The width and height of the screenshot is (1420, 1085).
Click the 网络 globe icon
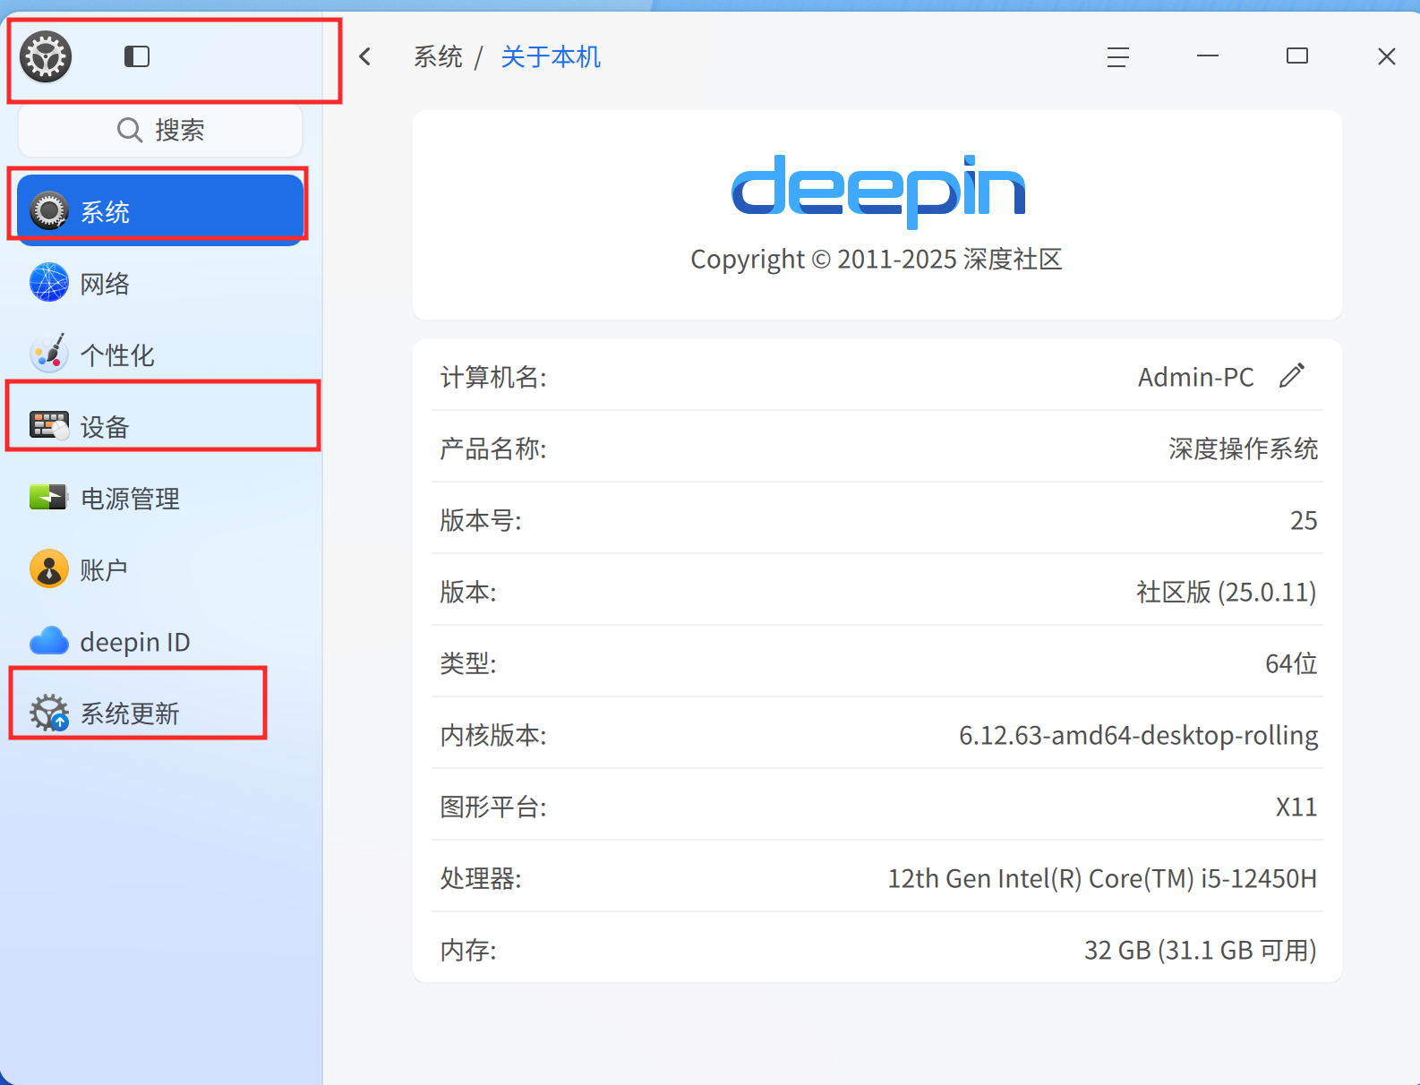(49, 283)
